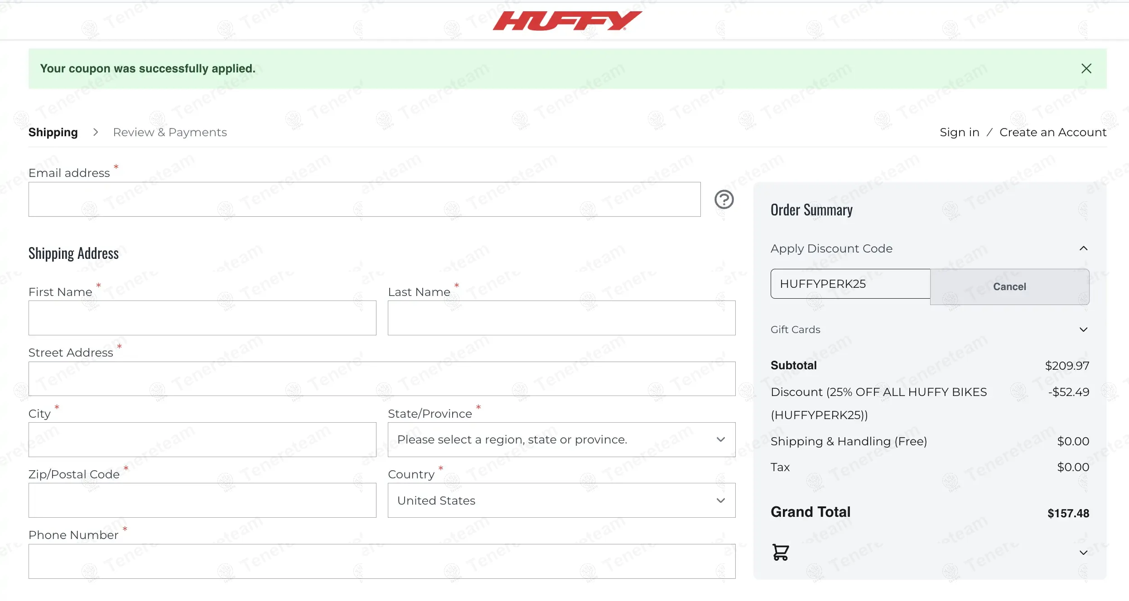Go to Review & Payments step

(x=170, y=132)
